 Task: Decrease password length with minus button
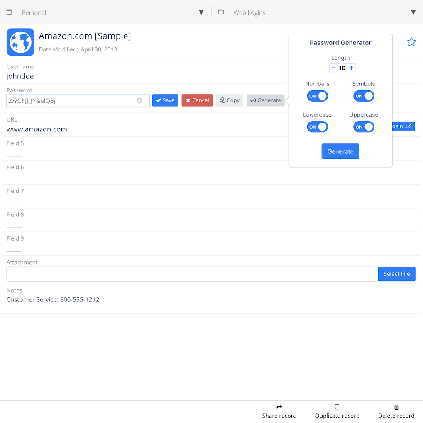pos(333,68)
